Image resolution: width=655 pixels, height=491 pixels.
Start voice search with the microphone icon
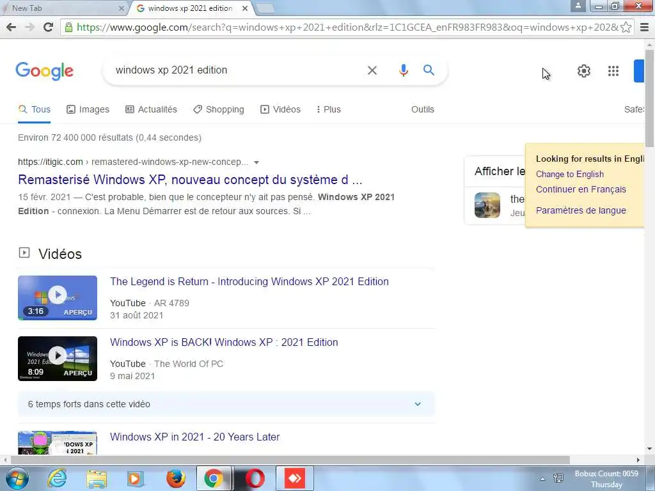[x=403, y=70]
